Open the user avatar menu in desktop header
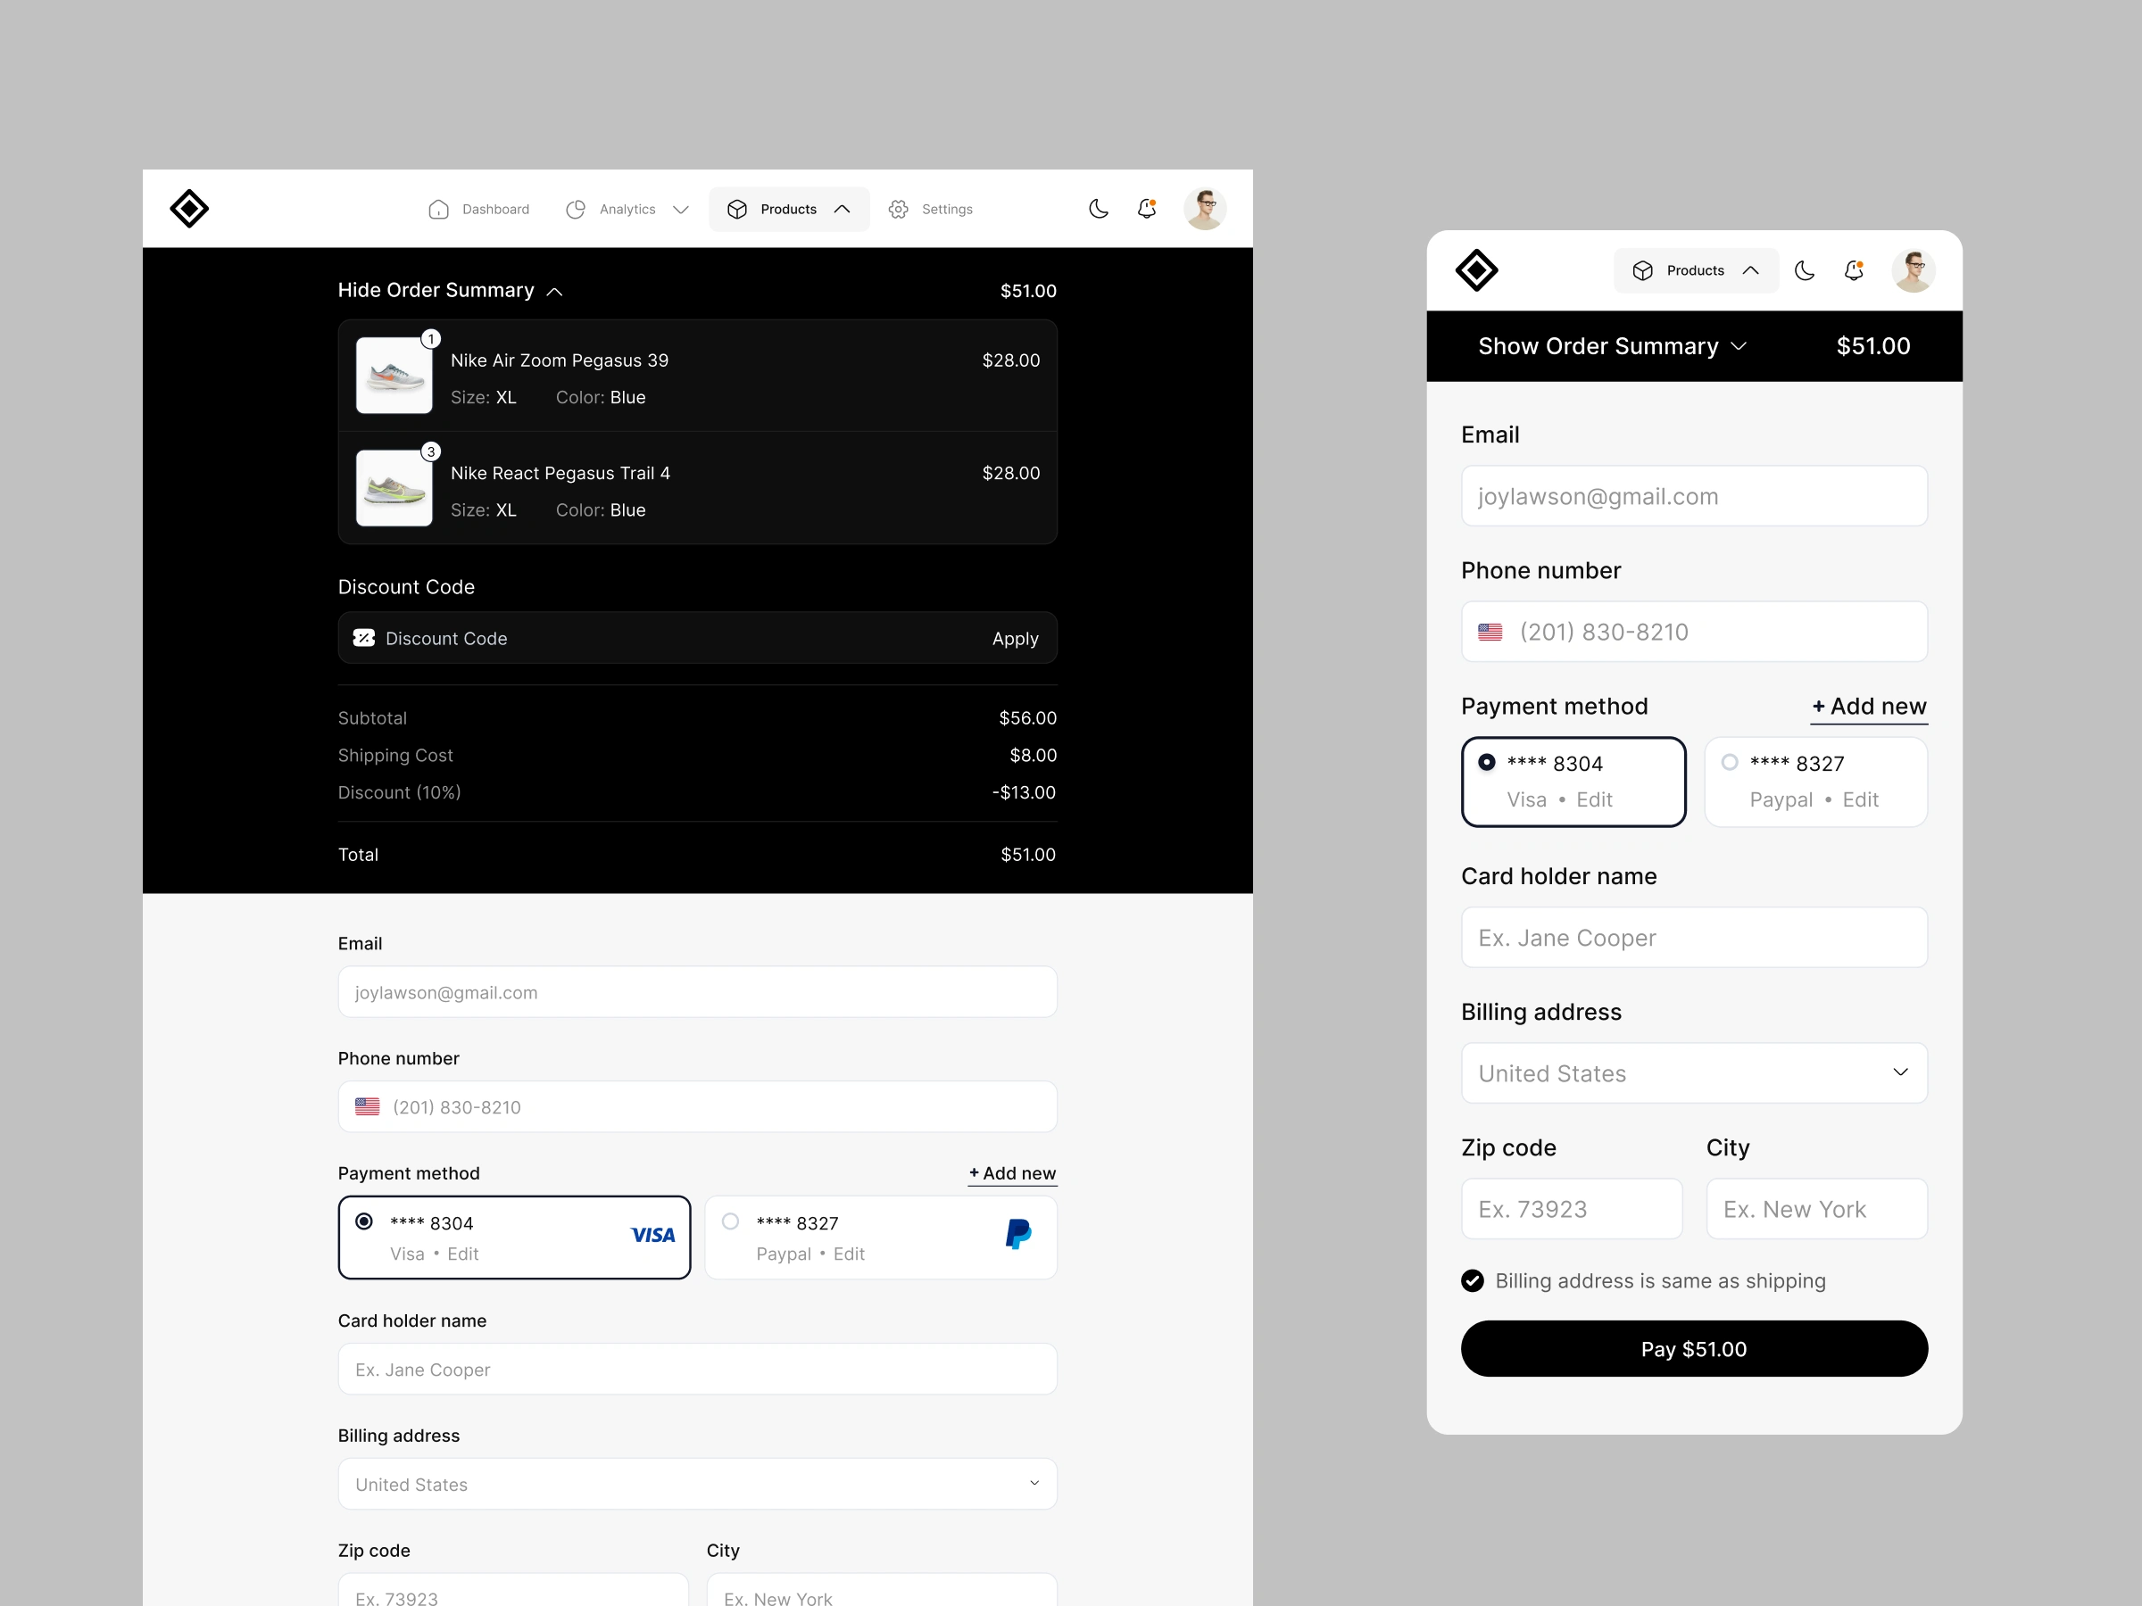The image size is (2142, 1606). [1205, 209]
